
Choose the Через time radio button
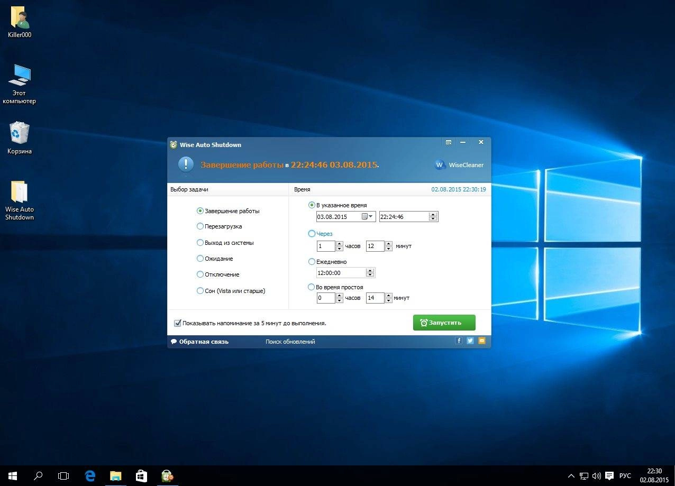[311, 233]
